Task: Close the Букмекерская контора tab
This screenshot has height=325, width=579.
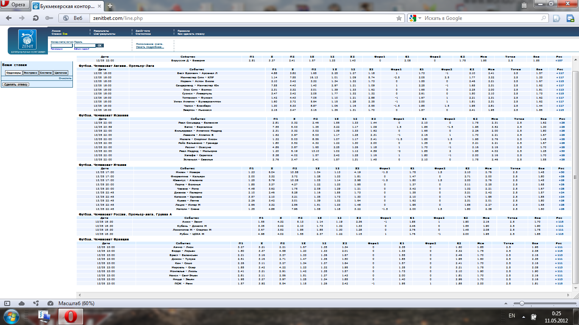Action: click(x=100, y=6)
